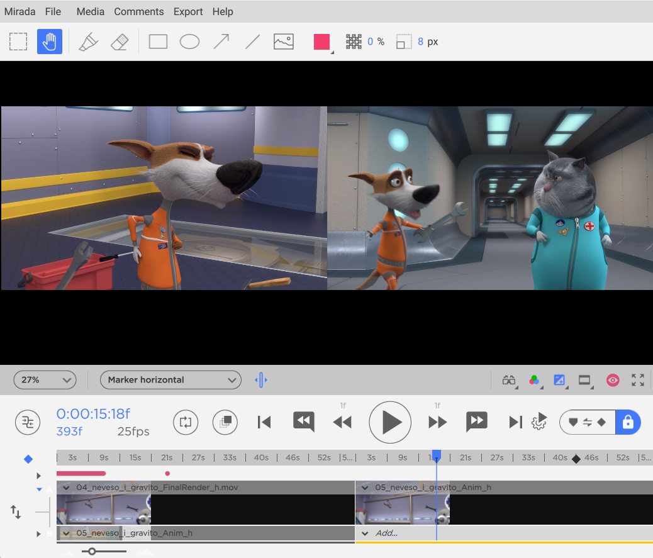The height and width of the screenshot is (558, 653).
Task: Open the Media menu
Action: tap(91, 12)
